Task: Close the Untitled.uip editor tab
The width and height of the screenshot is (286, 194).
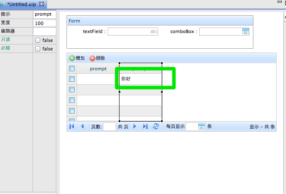Action: 42,4
